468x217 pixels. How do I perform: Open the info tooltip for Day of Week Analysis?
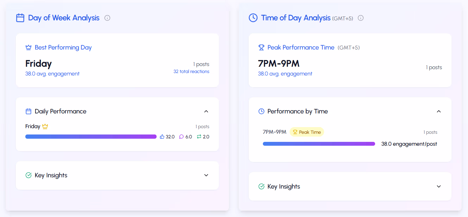tap(107, 18)
